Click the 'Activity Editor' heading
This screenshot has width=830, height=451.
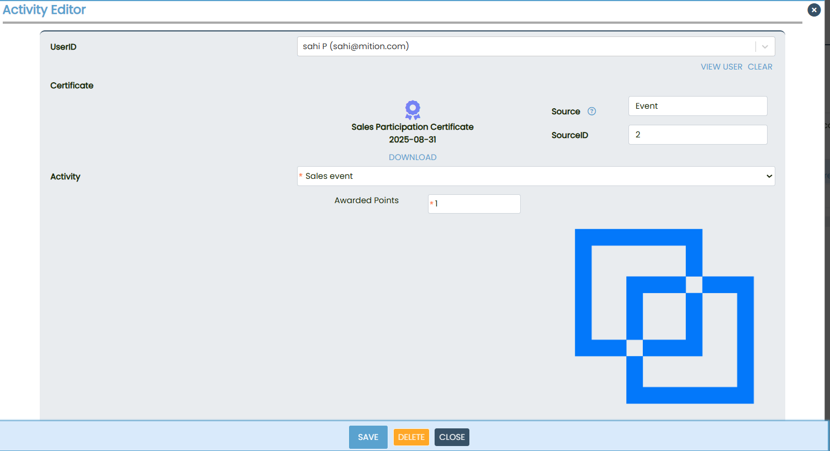(44, 10)
